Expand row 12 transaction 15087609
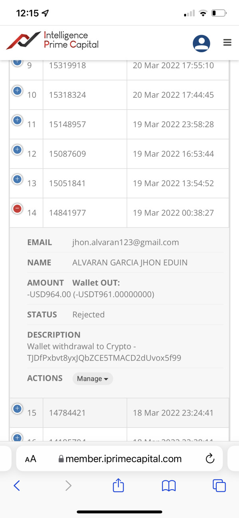Screen dimensions: 239x518 click(x=17, y=150)
